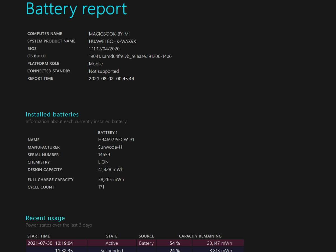Select the Not supported standby value

click(104, 71)
